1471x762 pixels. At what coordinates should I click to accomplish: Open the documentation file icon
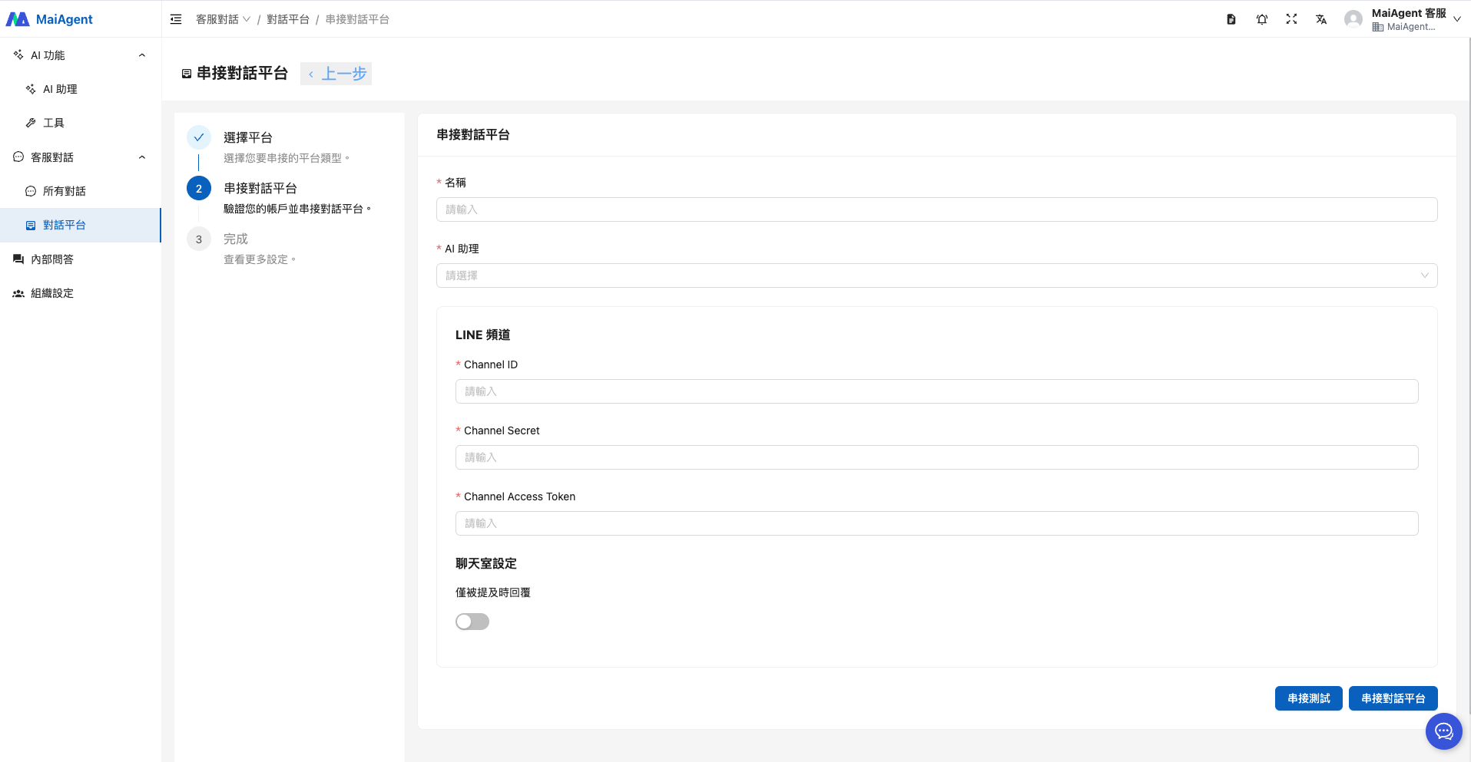[1231, 19]
